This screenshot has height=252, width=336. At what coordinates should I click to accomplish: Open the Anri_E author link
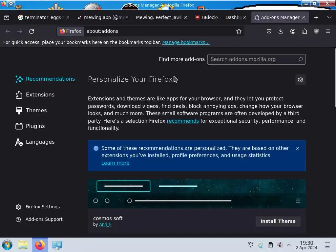point(105,224)
